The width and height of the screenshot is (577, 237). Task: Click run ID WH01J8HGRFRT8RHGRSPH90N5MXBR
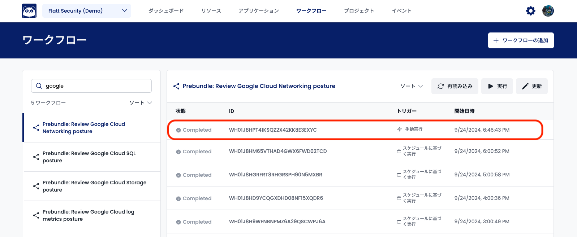tap(276, 175)
